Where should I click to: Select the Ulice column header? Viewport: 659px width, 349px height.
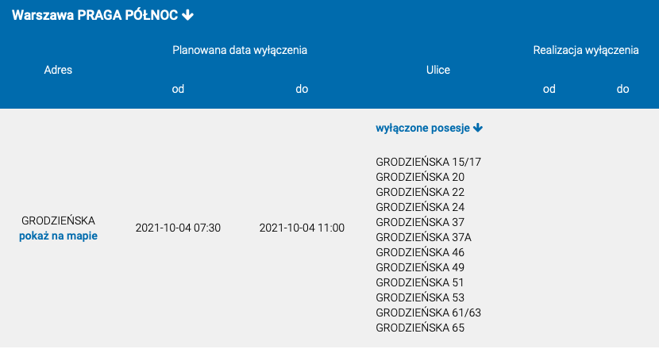438,70
